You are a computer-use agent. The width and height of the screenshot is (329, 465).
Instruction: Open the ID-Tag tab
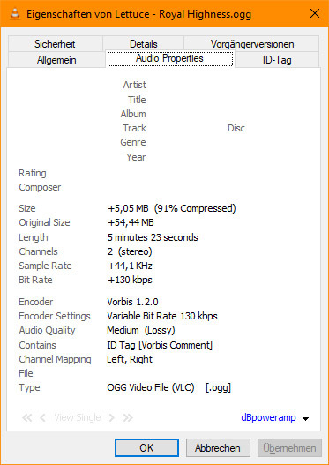pos(277,60)
